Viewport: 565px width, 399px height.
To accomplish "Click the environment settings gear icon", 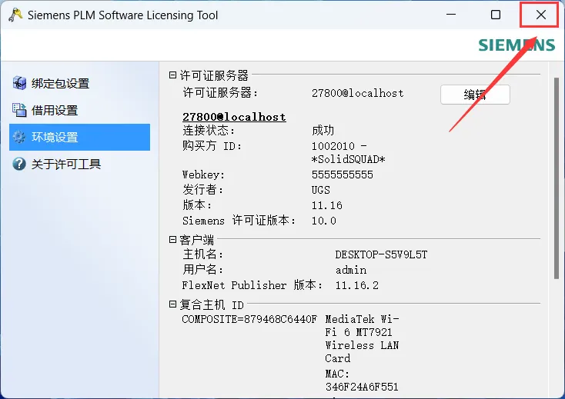I will pyautogui.click(x=19, y=137).
